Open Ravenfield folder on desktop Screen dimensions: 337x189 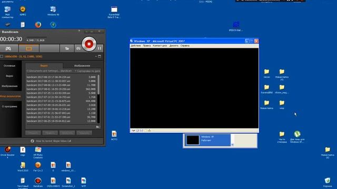267,89
